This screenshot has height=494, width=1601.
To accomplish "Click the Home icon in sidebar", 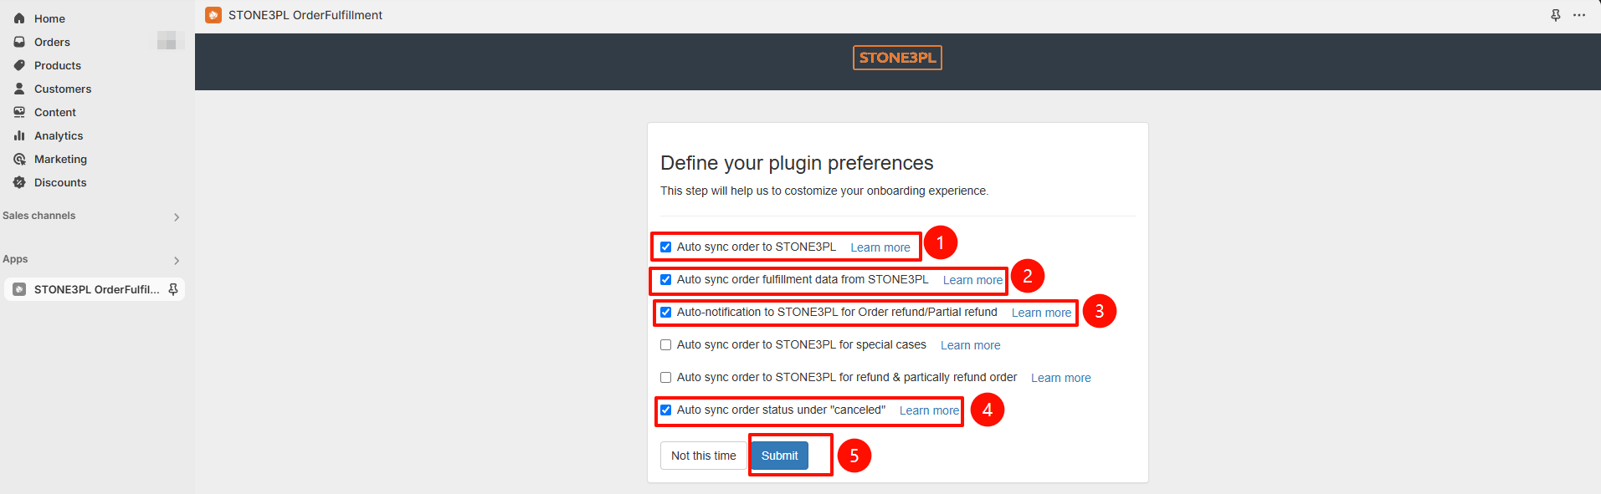I will point(19,18).
